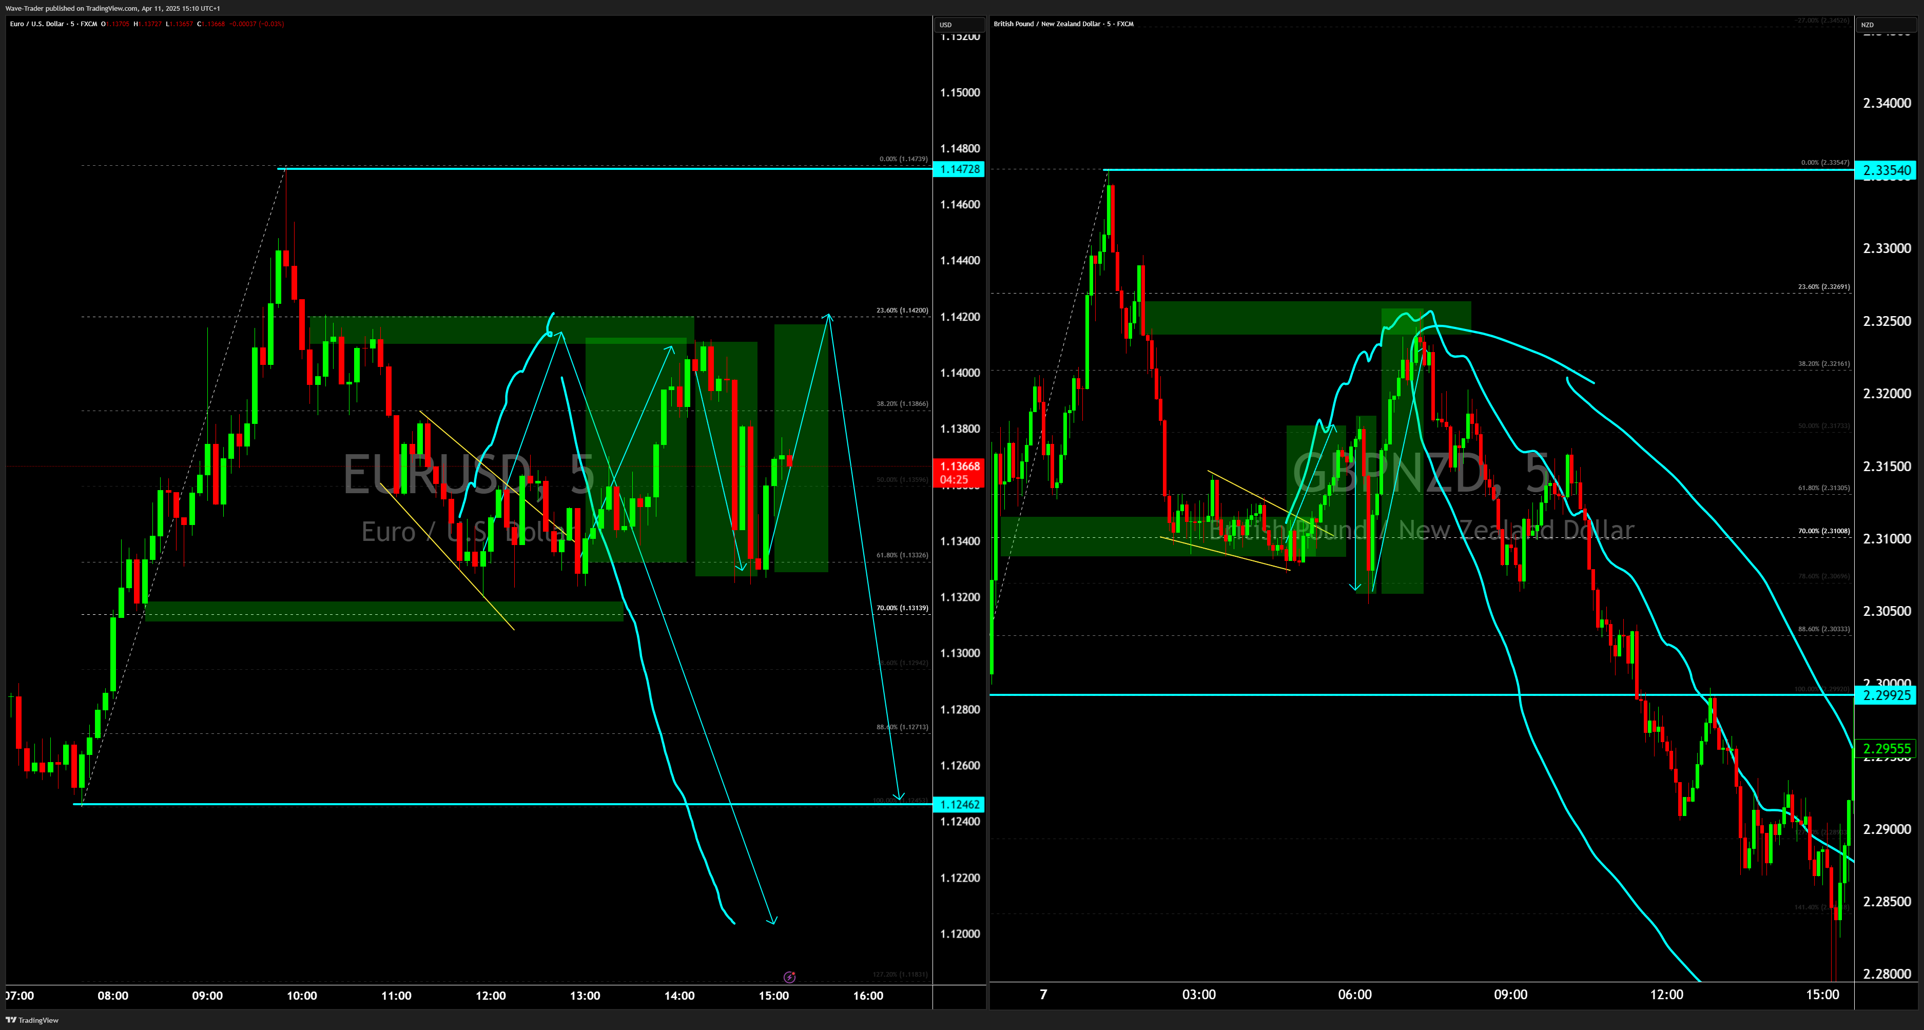The width and height of the screenshot is (1924, 1030).
Task: Click the 08:00 time label on EURUSD axis
Action: (x=113, y=996)
